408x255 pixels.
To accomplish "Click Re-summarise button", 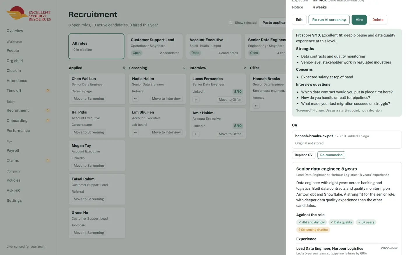I will tap(331, 155).
